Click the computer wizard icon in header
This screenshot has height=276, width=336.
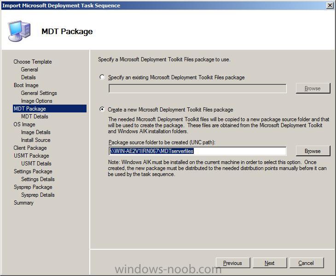[19, 31]
